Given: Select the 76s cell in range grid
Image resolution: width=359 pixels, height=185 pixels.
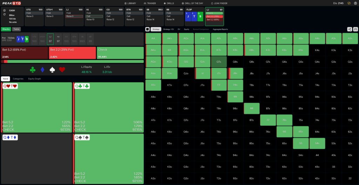Looking at the screenshot, I should coord(284,120).
